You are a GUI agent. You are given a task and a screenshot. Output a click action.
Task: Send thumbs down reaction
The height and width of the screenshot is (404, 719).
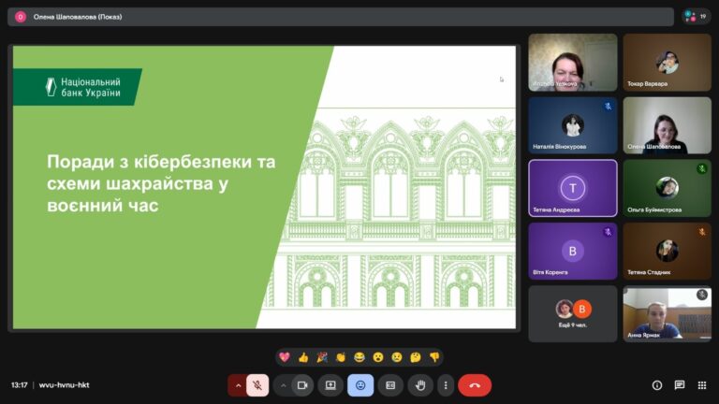click(x=434, y=357)
